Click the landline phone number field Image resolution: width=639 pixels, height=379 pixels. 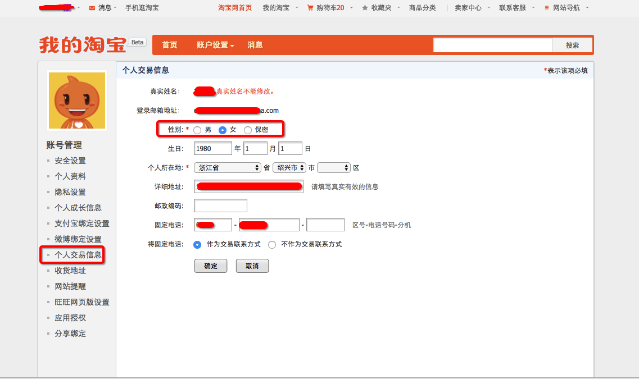click(269, 225)
